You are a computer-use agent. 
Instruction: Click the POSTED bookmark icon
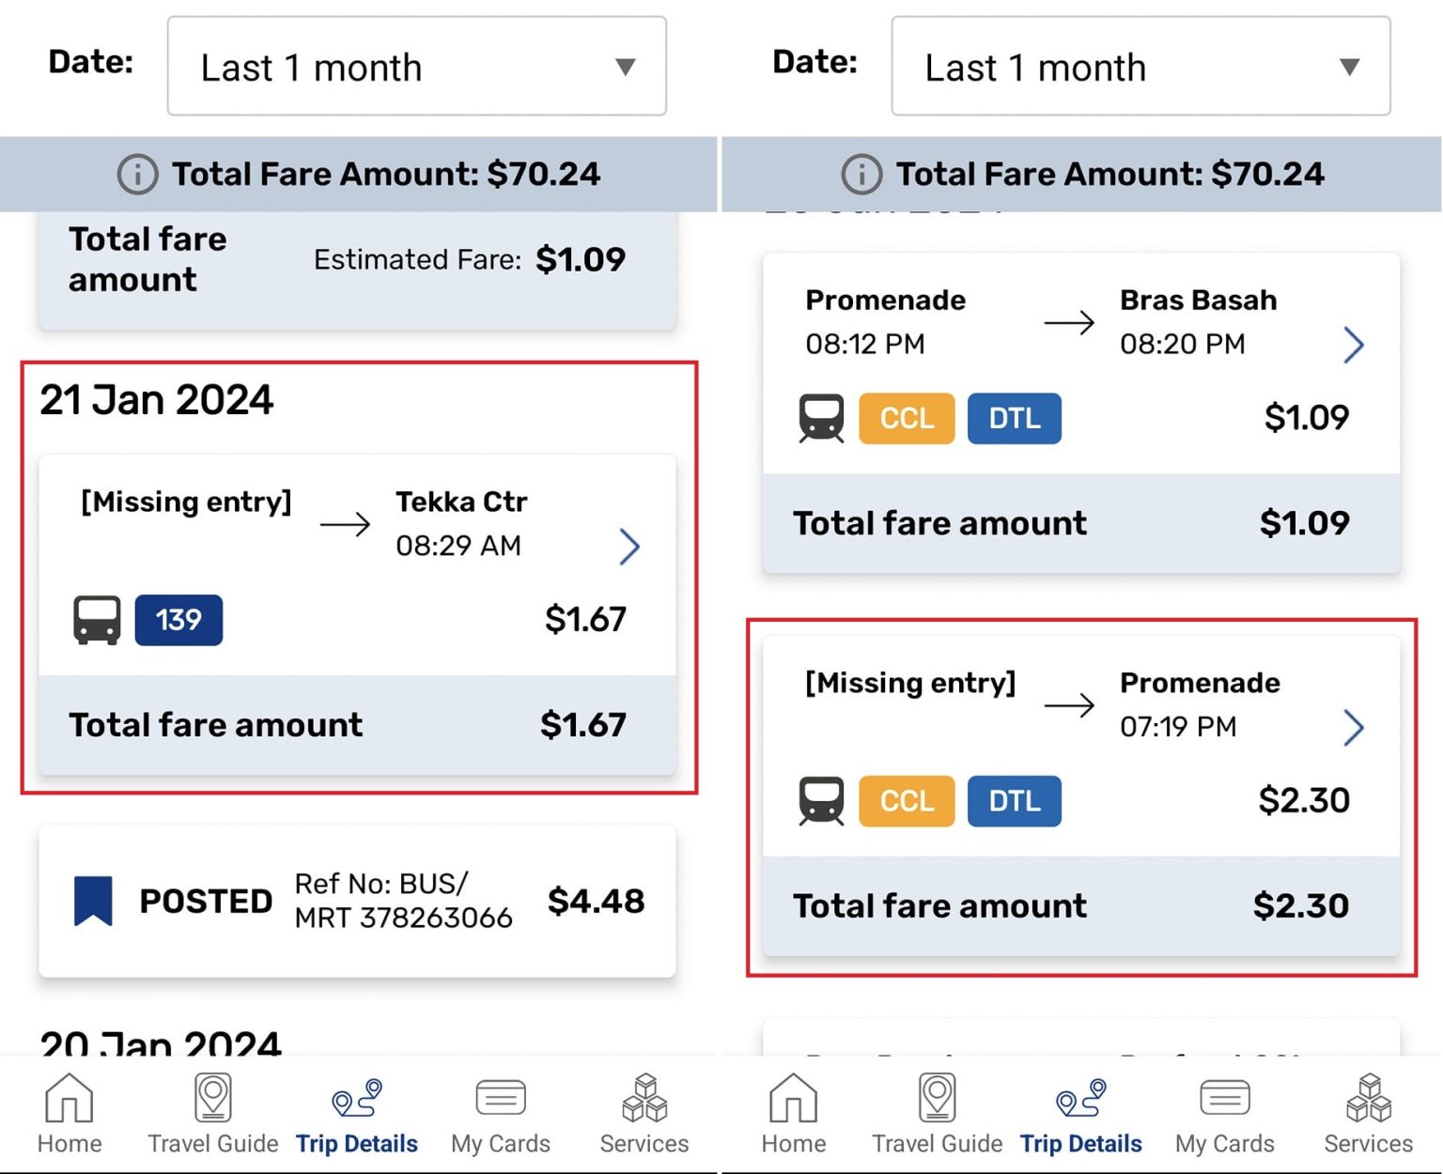pos(89,900)
